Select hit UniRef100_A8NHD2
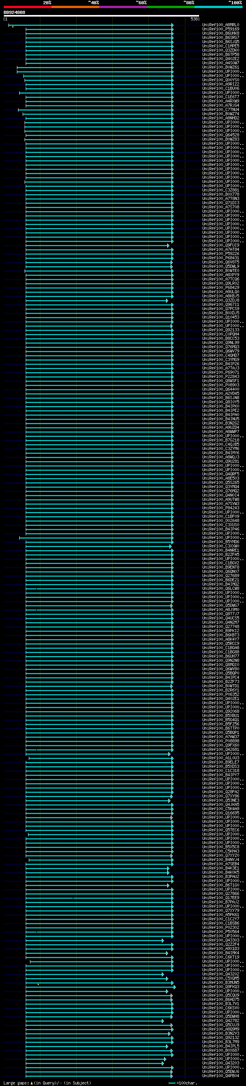 (221, 118)
